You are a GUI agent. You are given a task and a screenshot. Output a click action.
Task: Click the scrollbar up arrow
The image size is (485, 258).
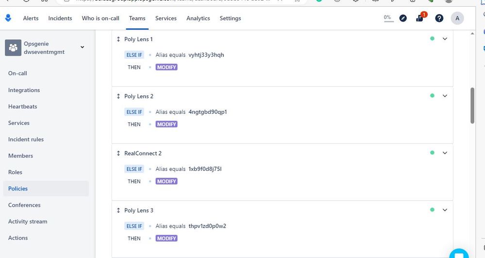(x=472, y=33)
